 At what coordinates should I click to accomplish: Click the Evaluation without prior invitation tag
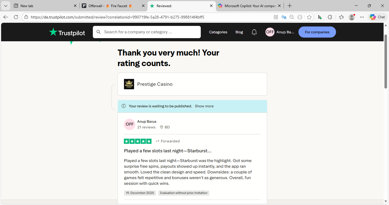click(184, 193)
